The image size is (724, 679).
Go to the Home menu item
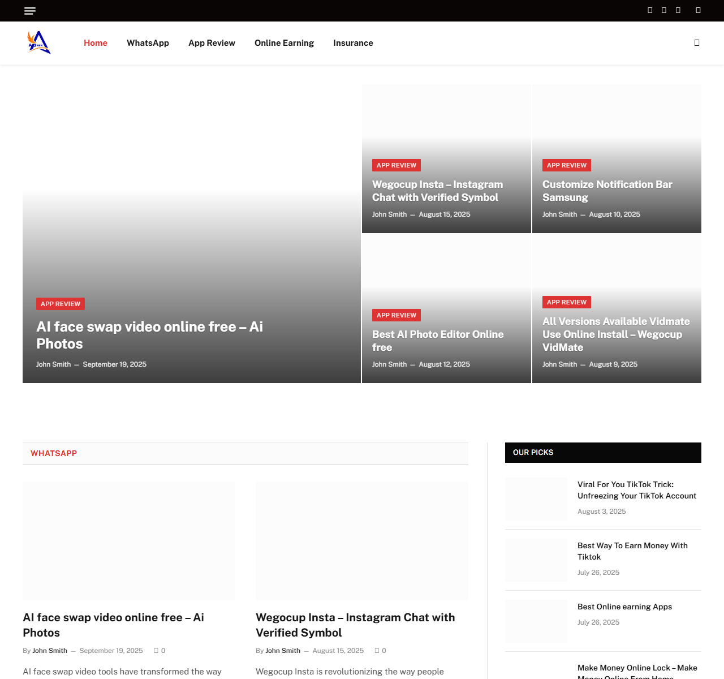coord(96,43)
